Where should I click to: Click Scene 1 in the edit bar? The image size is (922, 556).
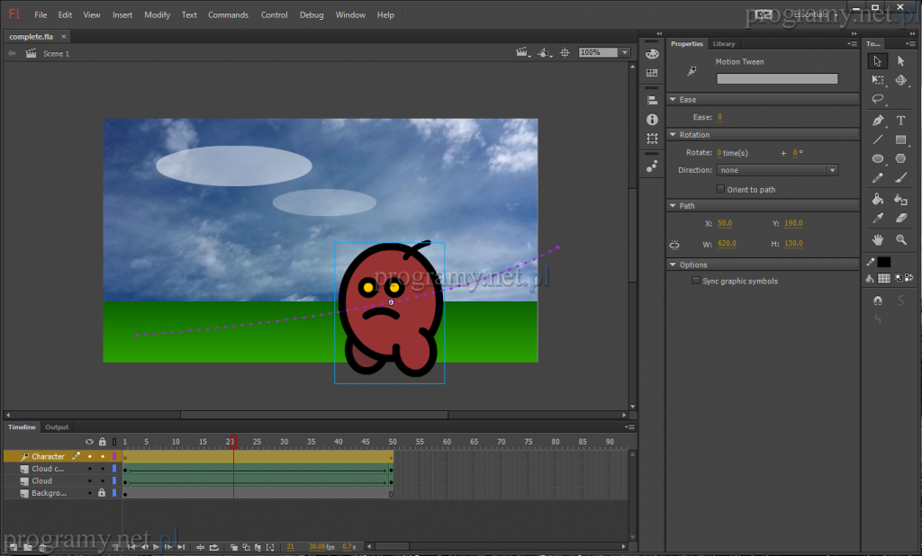(56, 54)
